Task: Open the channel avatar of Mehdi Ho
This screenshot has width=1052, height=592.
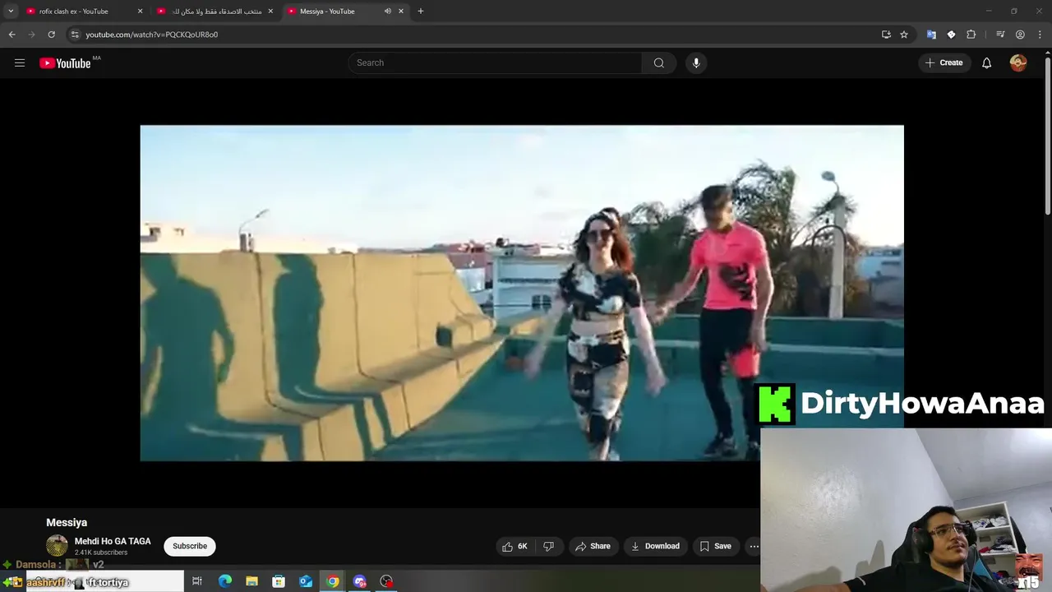Action: 57,546
